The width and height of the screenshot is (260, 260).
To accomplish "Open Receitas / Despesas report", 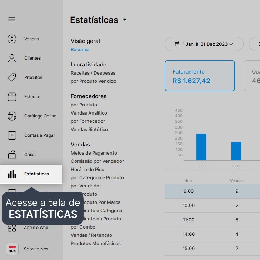I will (x=93, y=73).
